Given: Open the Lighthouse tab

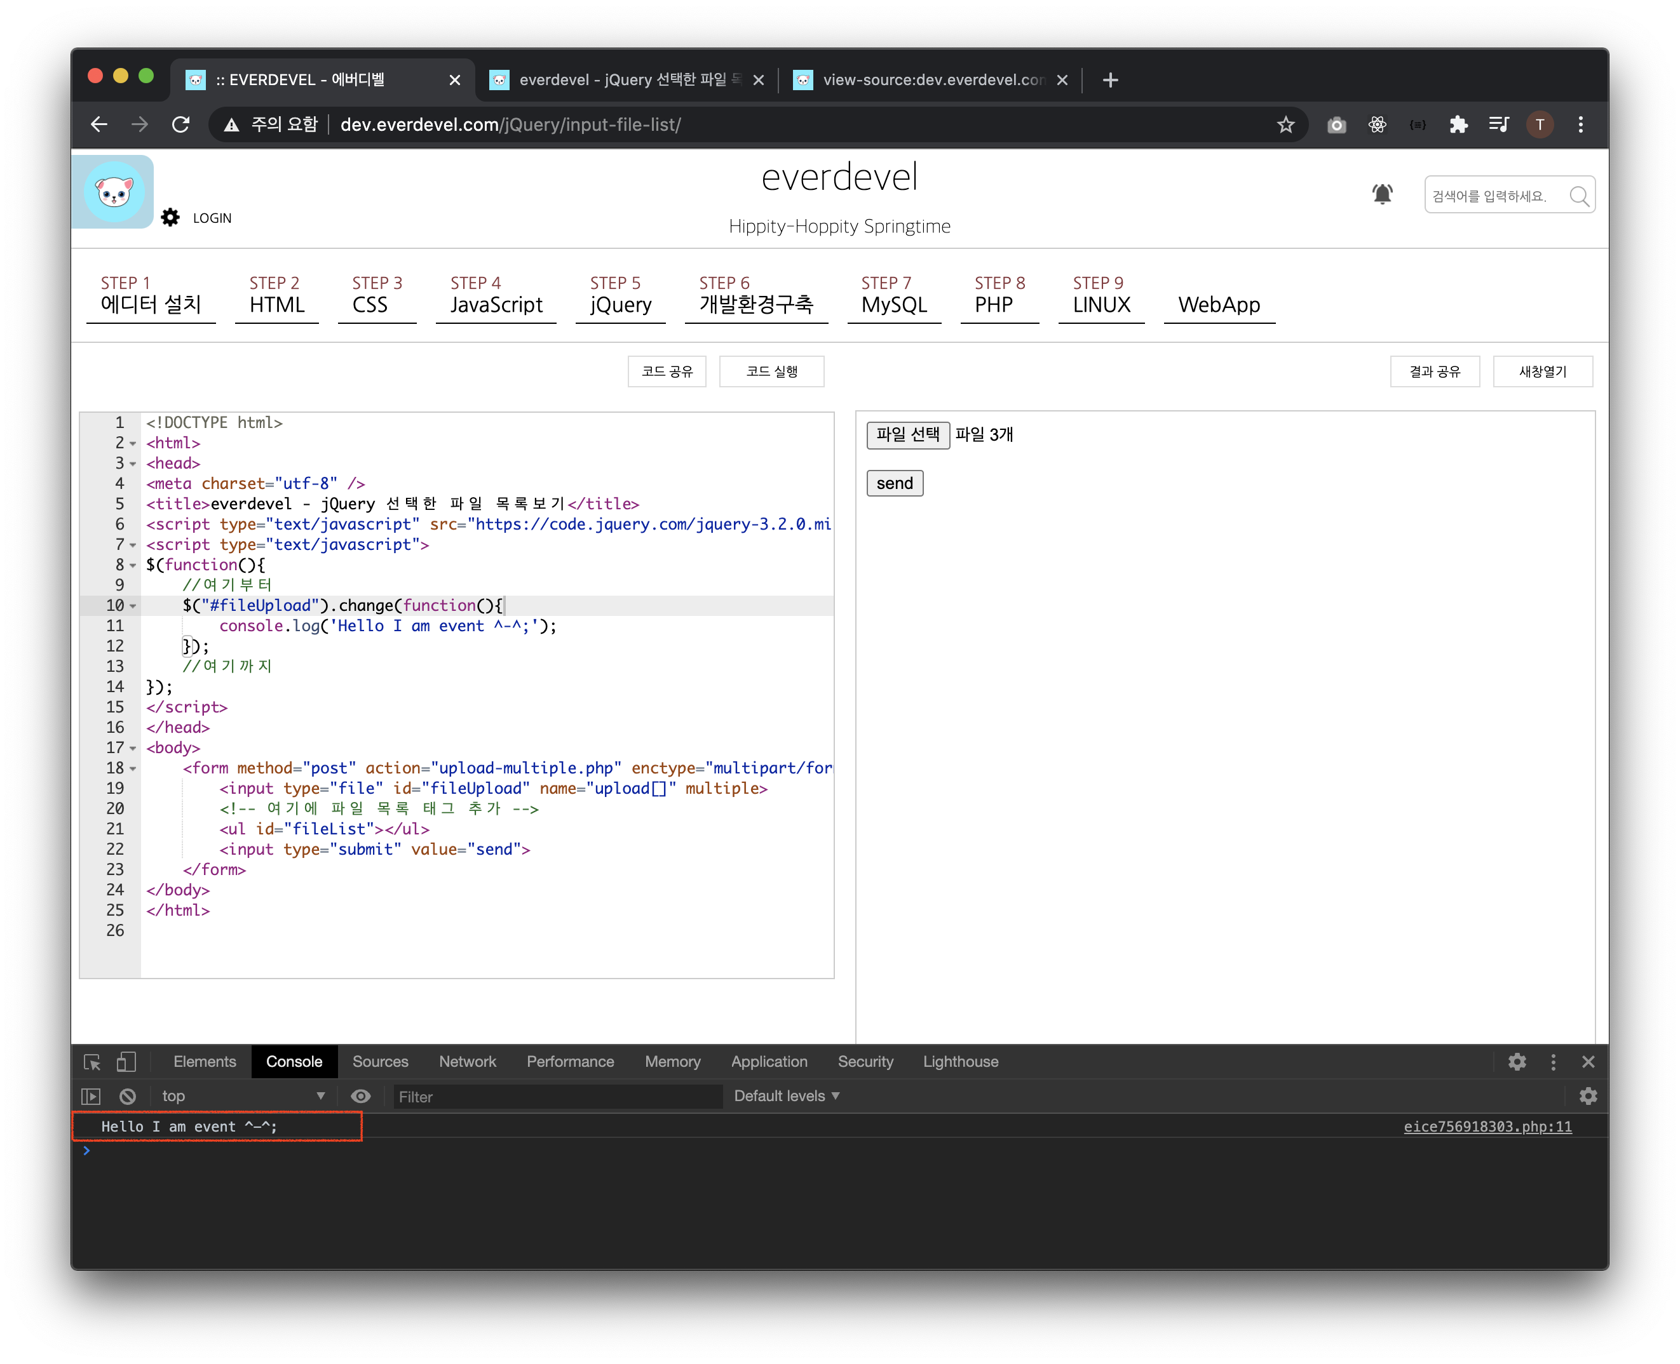Looking at the screenshot, I should point(961,1062).
